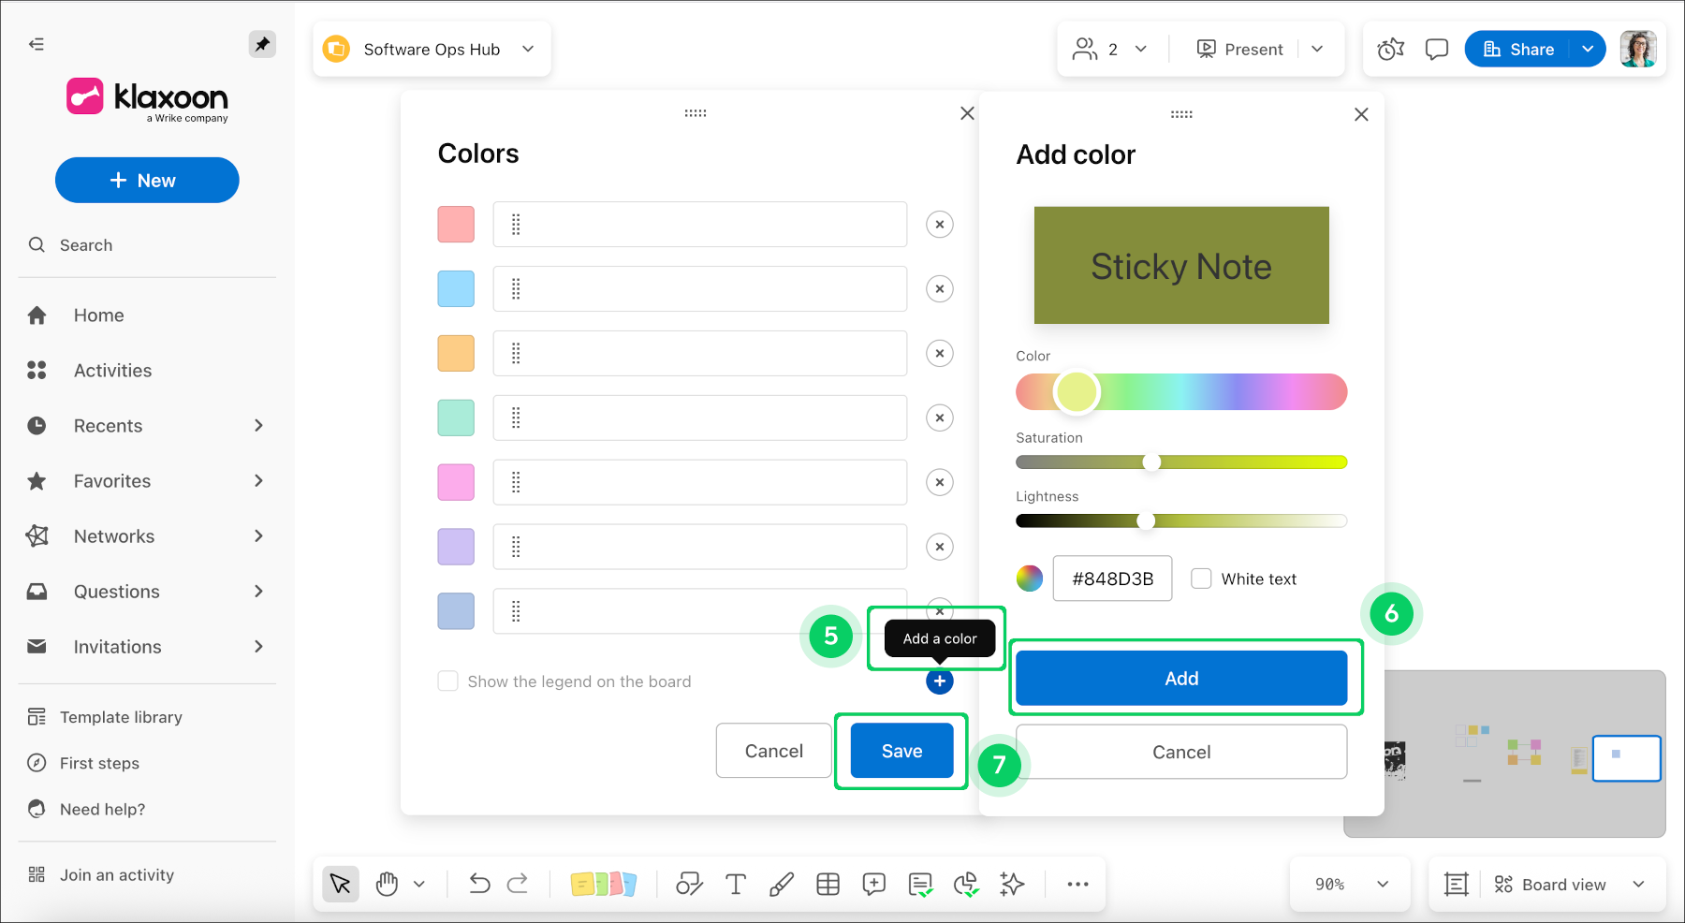This screenshot has height=923, width=1685.
Task: Select the sticky note tool
Action: [x=604, y=884]
